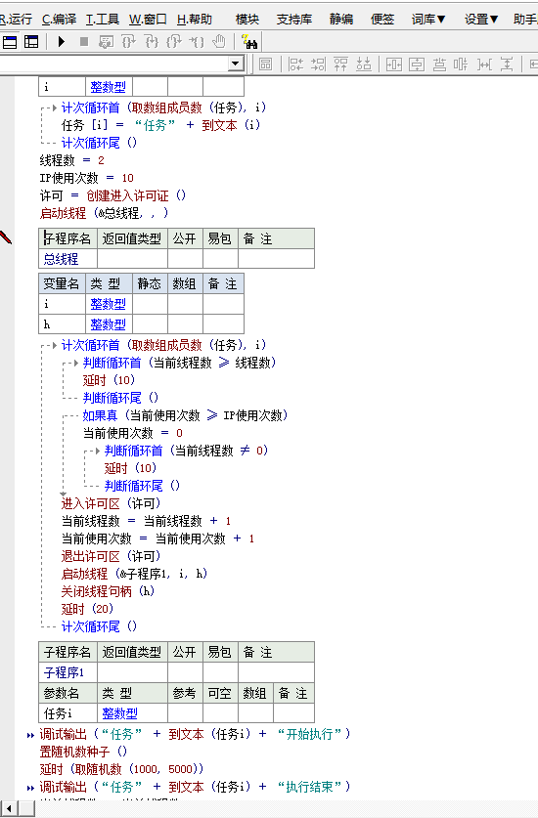Click the second table-view layout icon
Viewport: 538px width, 818px height.
click(32, 42)
